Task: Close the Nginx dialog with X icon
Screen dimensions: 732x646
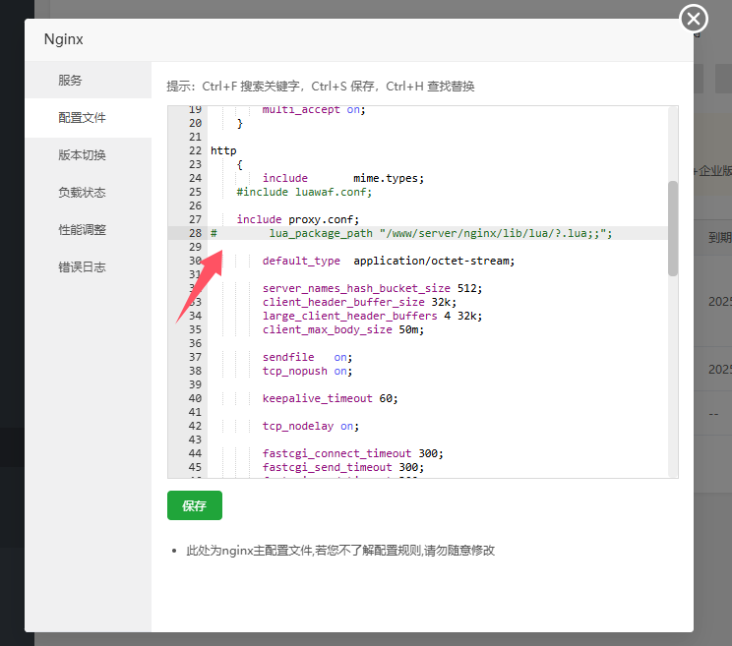Action: [694, 19]
